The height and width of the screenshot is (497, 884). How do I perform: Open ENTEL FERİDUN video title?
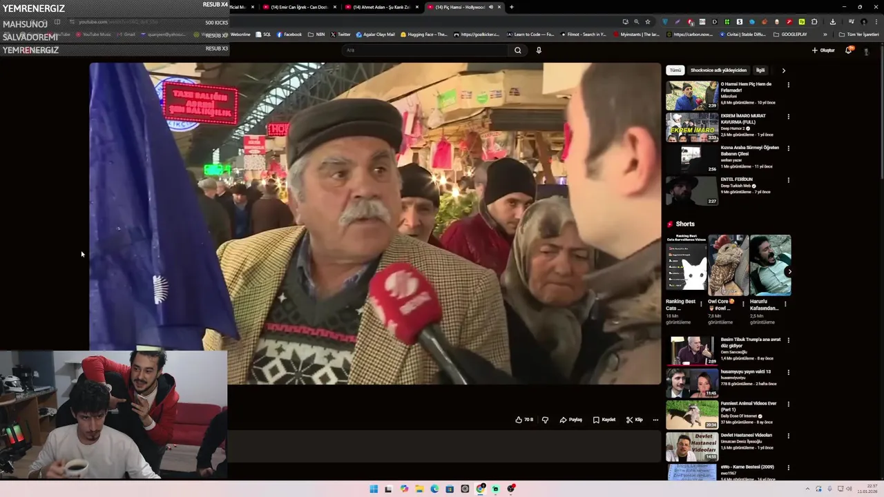click(736, 179)
